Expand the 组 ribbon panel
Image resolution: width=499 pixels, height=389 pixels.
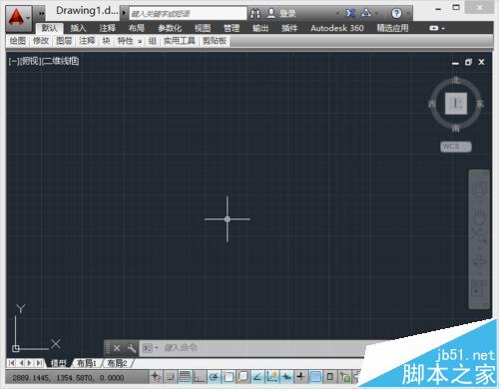pos(153,41)
